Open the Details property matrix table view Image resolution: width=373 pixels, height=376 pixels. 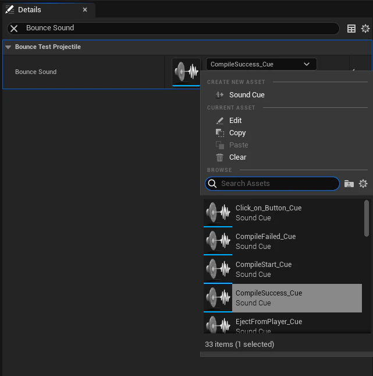[x=351, y=29]
